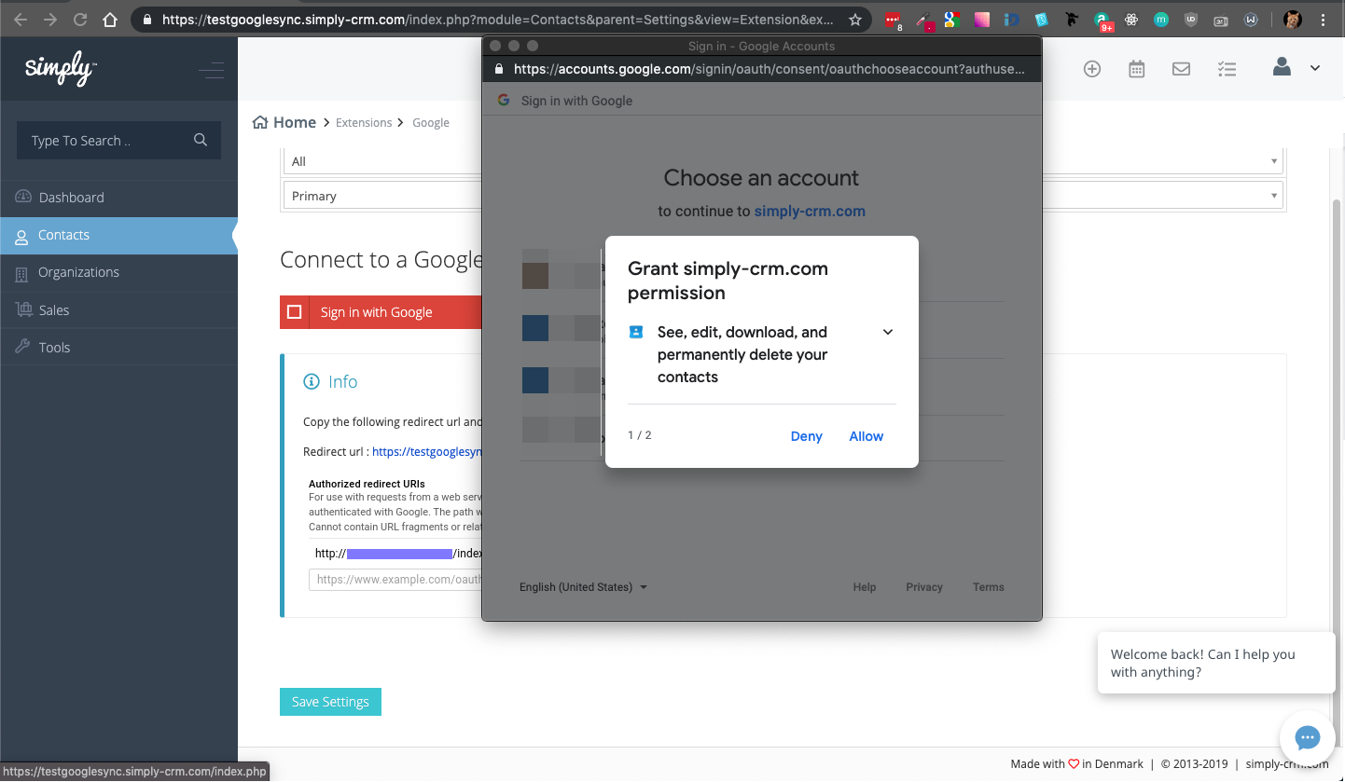1345x782 pixels.
Task: Click the uBlock Origin shield extension
Action: click(1191, 19)
